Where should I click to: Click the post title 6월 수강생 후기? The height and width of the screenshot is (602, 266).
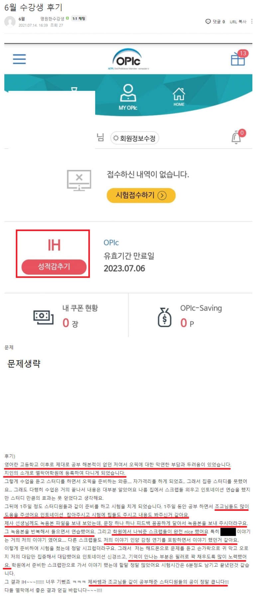[x=33, y=7]
